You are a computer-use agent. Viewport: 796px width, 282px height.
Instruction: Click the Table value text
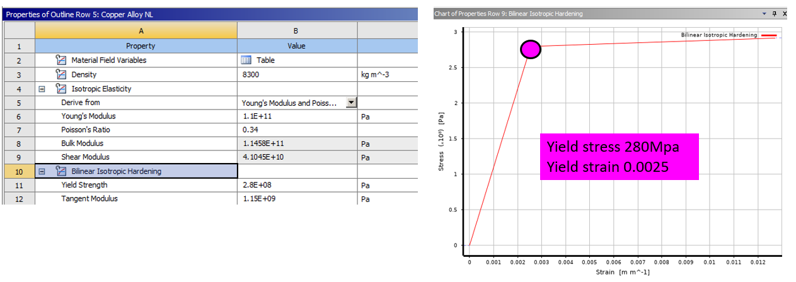(265, 60)
